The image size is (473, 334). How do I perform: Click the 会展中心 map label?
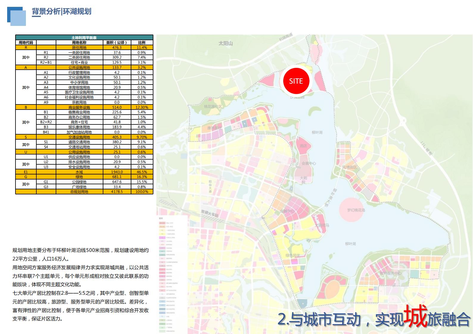pyautogui.click(x=309, y=163)
